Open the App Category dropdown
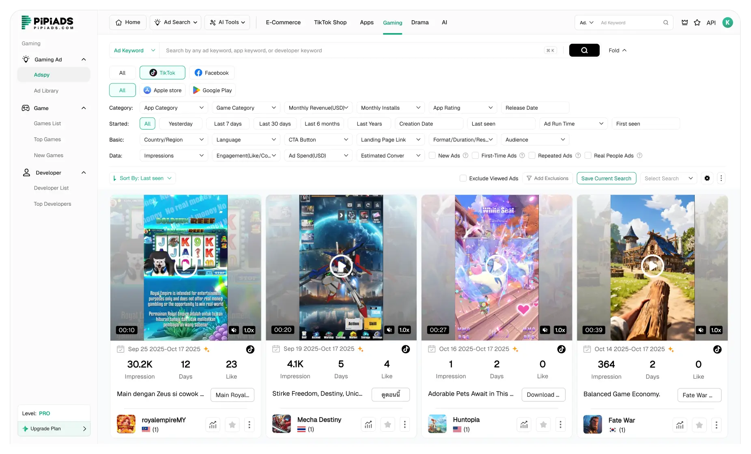The image size is (751, 454). click(x=174, y=107)
